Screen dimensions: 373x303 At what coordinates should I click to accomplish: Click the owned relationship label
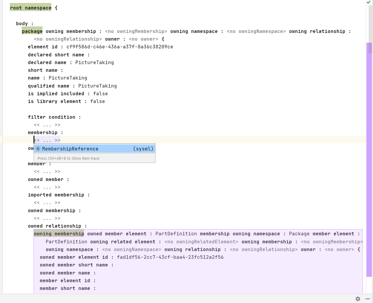55,226
